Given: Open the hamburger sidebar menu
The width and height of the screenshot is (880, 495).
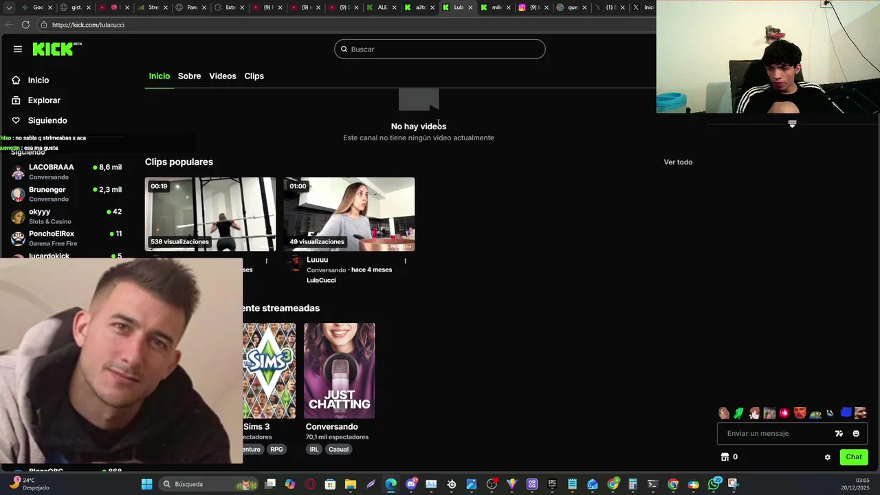Looking at the screenshot, I should pyautogui.click(x=18, y=49).
